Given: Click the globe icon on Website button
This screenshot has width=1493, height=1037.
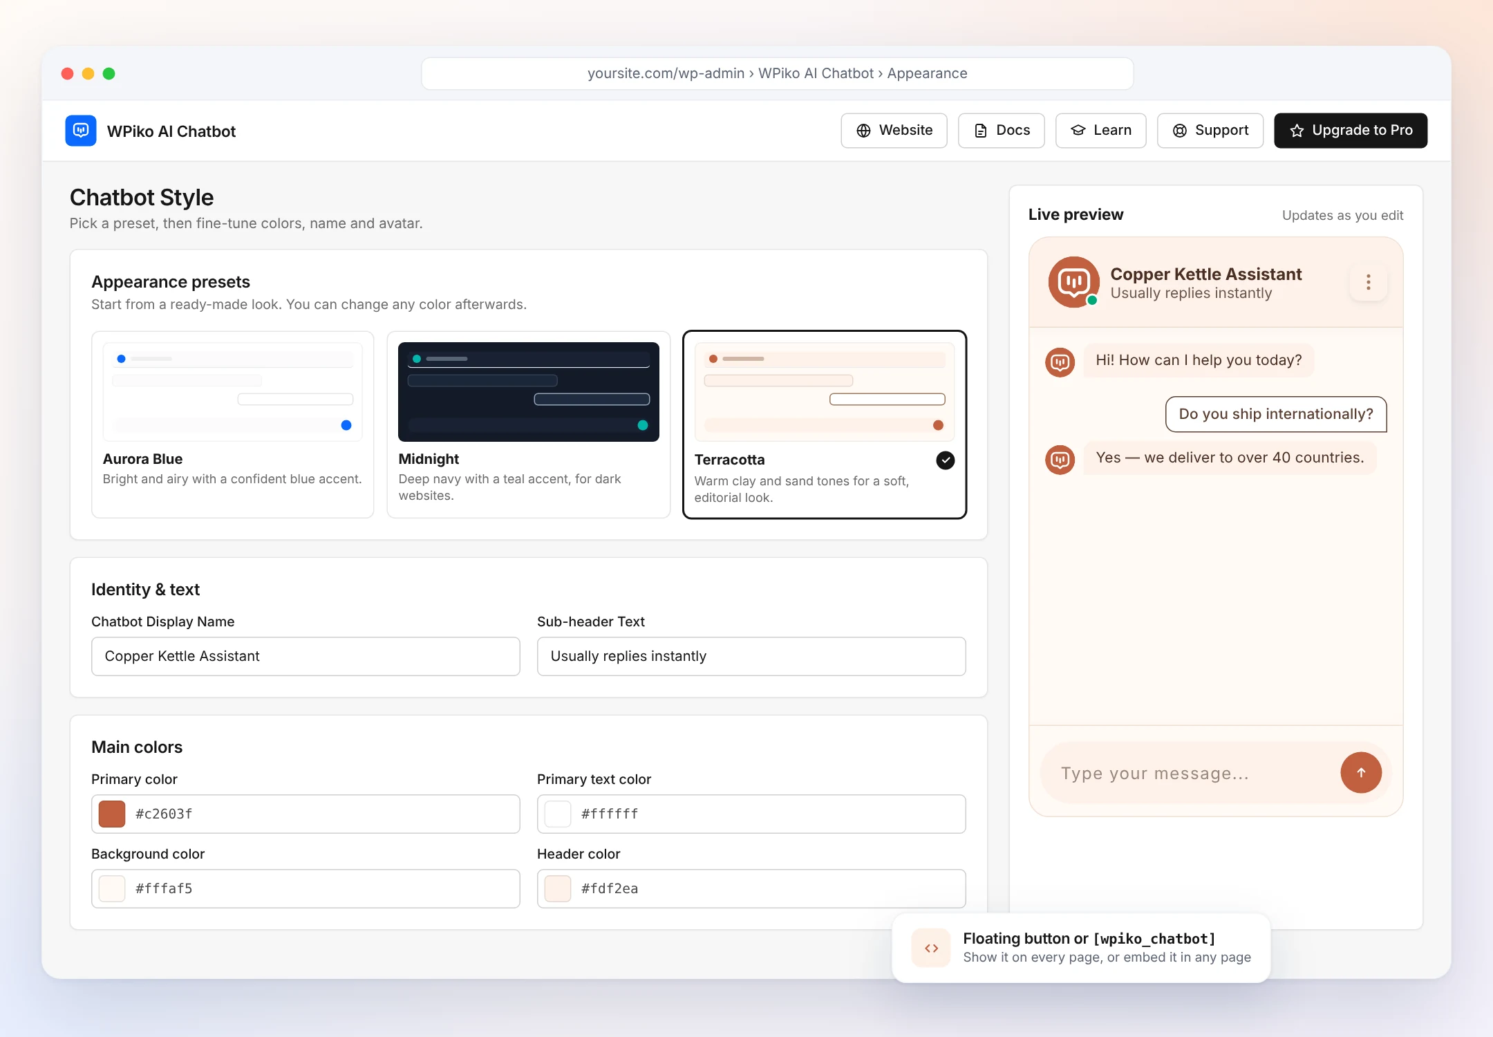Looking at the screenshot, I should (x=863, y=131).
